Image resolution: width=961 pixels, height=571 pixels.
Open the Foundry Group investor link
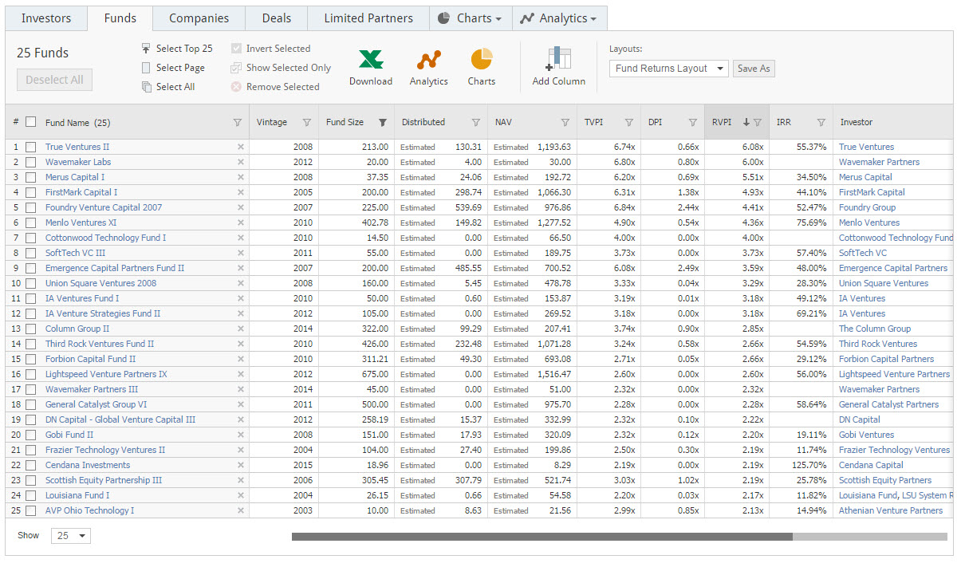coord(867,208)
